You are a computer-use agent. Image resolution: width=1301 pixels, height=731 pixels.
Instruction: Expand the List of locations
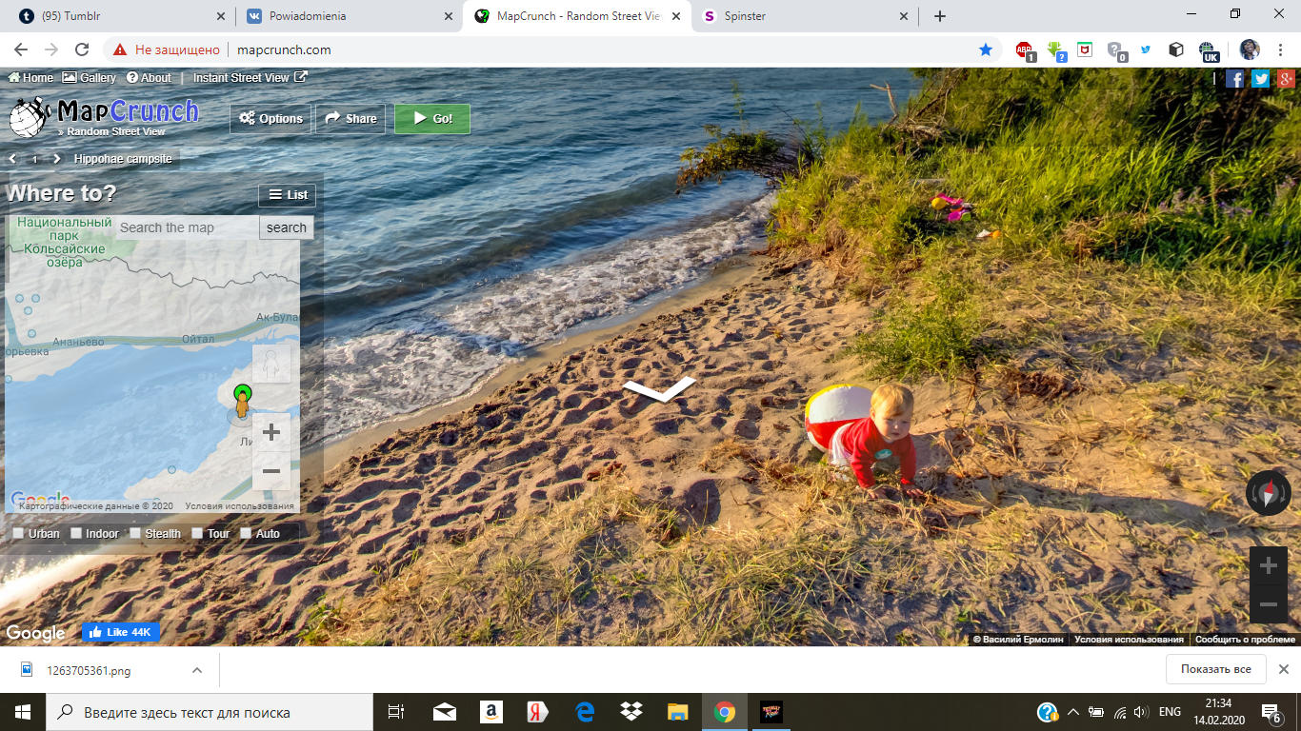pos(288,195)
